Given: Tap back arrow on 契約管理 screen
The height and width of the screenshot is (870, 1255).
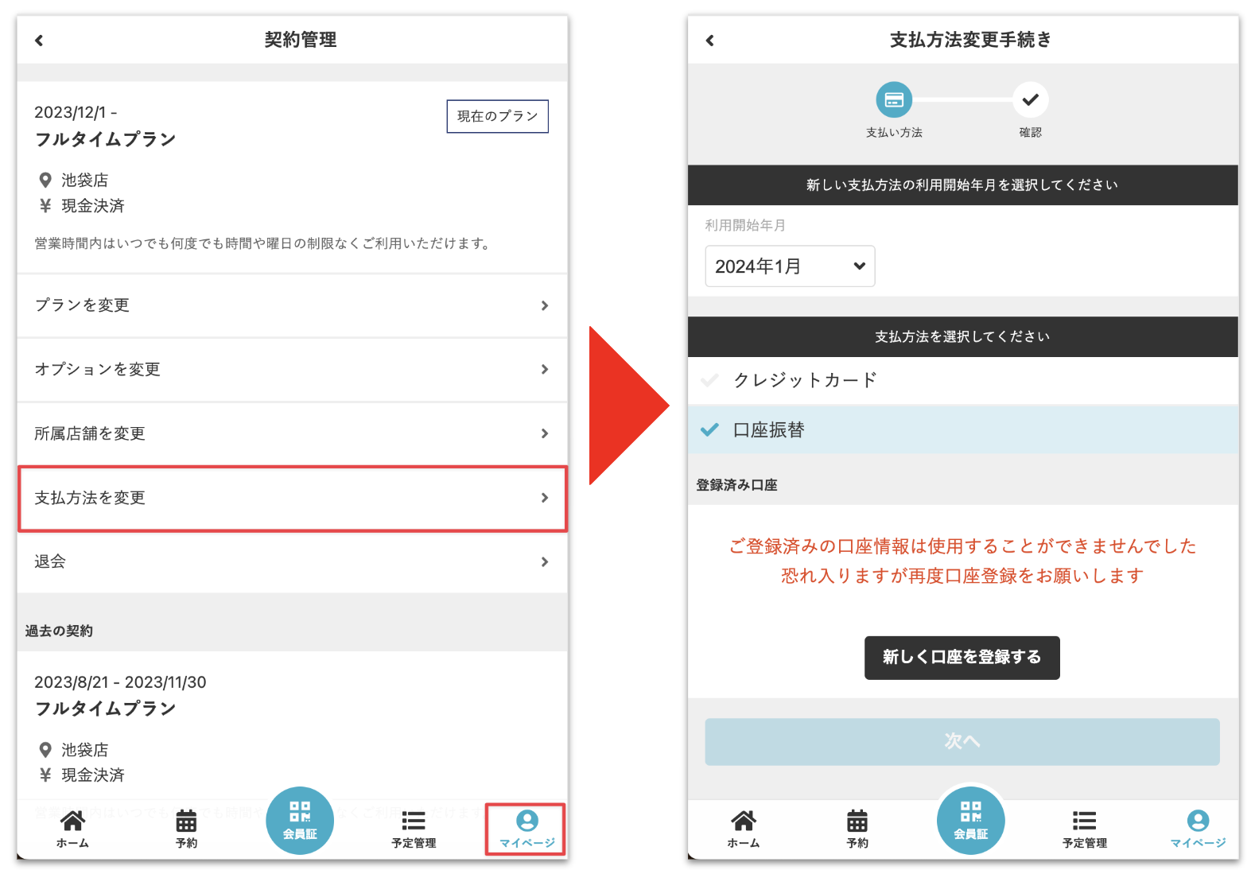Looking at the screenshot, I should (39, 41).
